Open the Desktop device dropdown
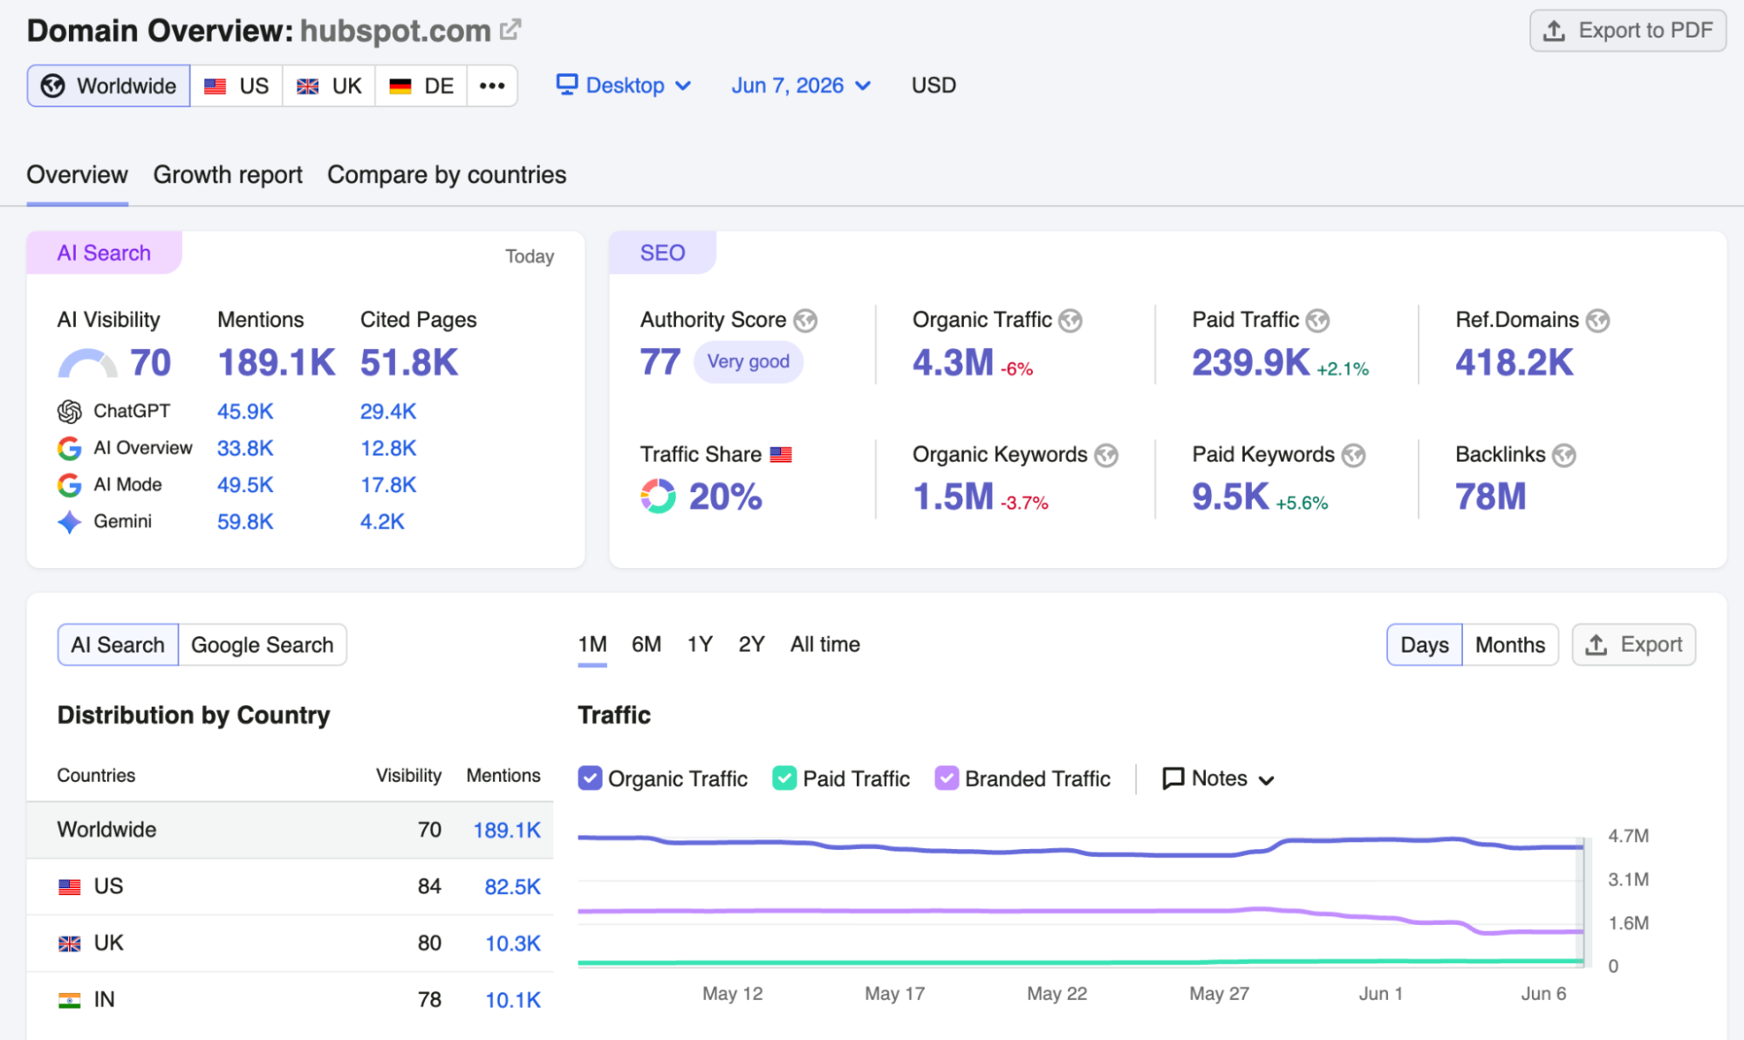The height and width of the screenshot is (1040, 1744). 625,86
